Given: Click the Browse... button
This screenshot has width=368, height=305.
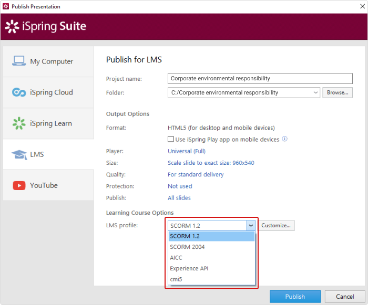Looking at the screenshot, I should 338,92.
